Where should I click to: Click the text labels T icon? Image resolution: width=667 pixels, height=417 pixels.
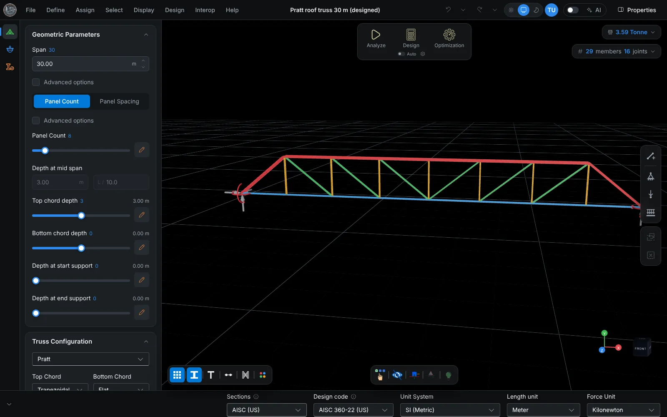click(211, 375)
